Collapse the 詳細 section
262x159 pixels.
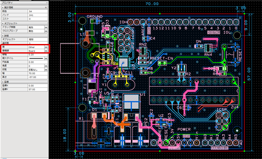tap(3, 36)
